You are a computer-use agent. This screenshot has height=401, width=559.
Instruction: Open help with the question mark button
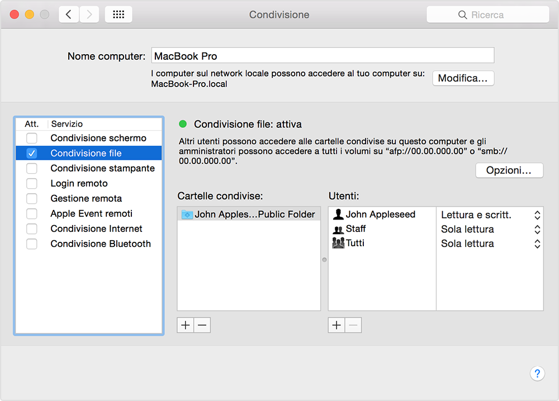[537, 374]
